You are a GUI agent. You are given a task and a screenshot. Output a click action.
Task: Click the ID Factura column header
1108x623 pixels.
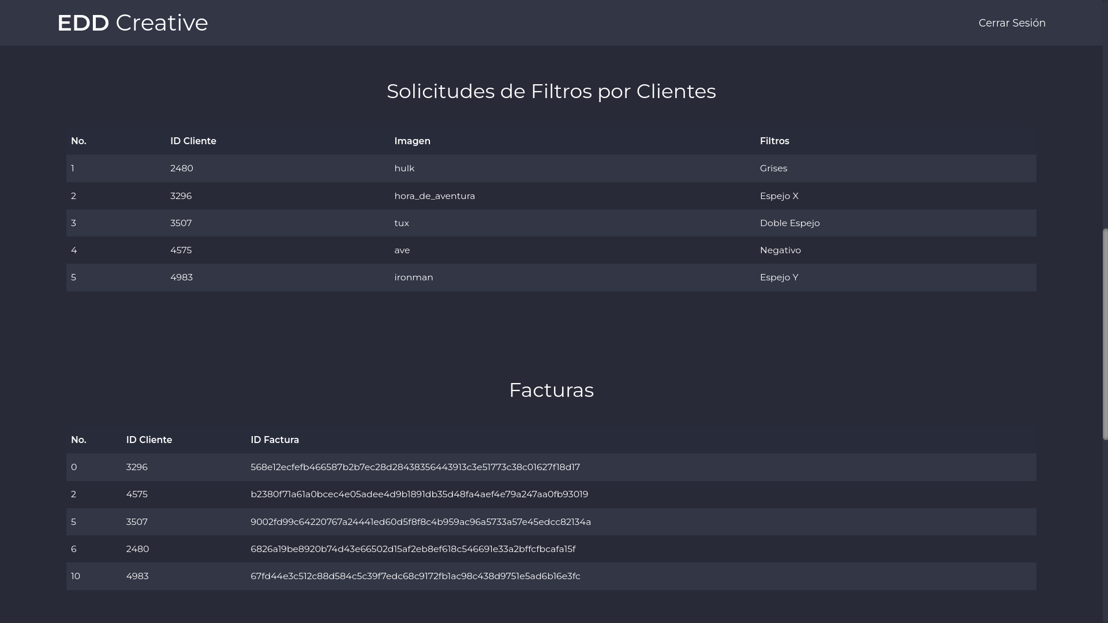coord(274,440)
